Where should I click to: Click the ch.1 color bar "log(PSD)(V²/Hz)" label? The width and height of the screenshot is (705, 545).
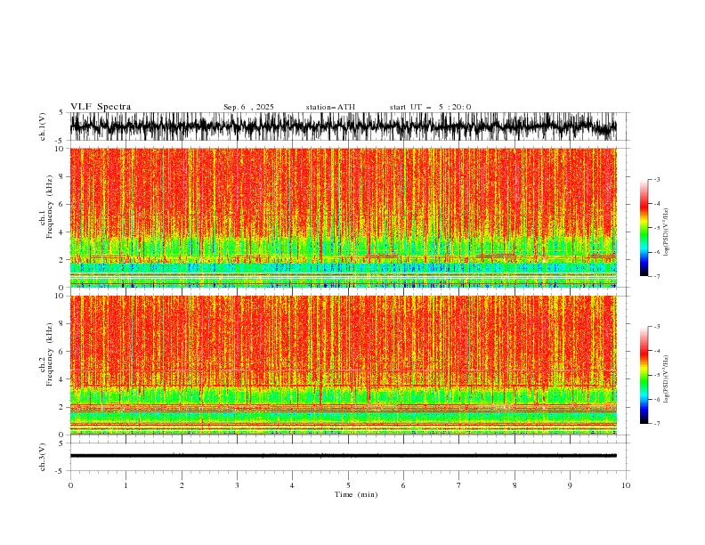point(666,232)
